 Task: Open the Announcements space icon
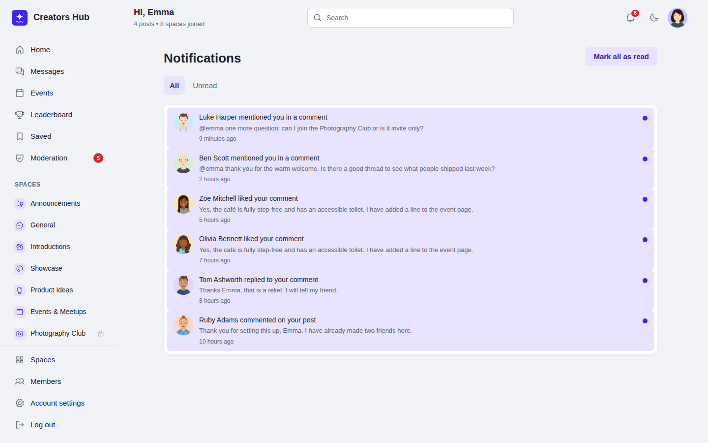20,203
